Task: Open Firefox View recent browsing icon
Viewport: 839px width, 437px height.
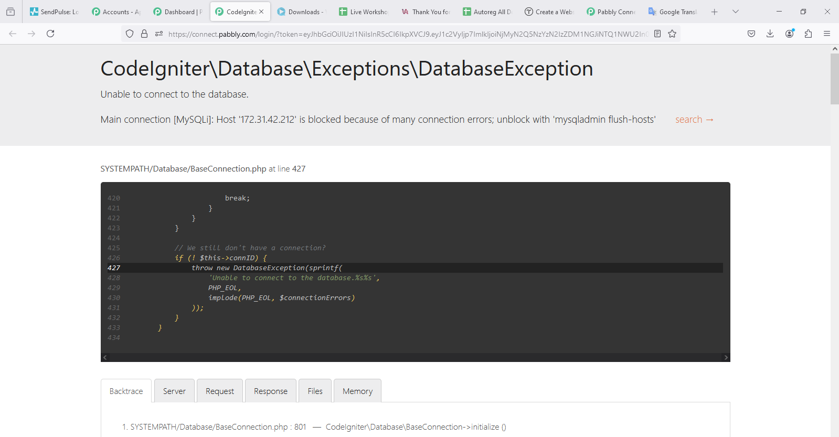Action: (x=10, y=12)
